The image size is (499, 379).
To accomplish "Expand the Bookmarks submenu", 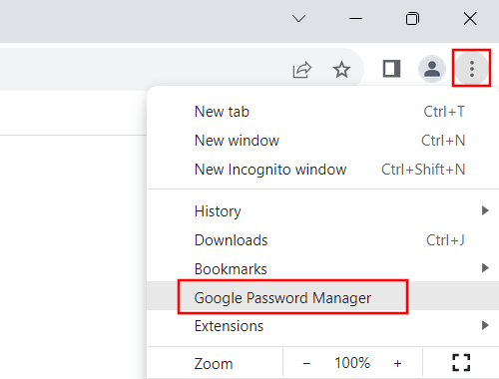I will (x=322, y=268).
